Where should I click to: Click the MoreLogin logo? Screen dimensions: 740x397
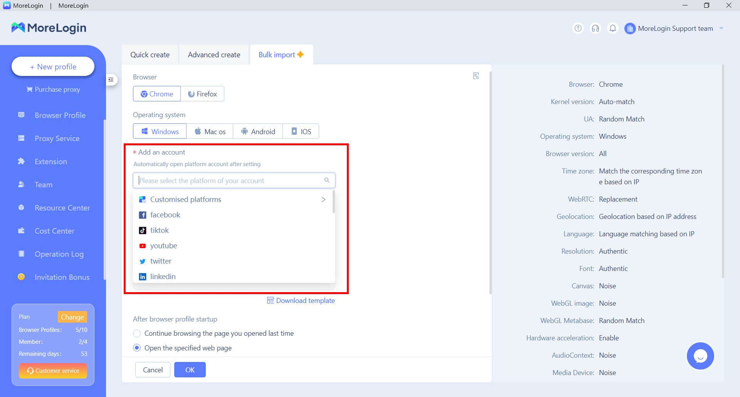tap(49, 28)
